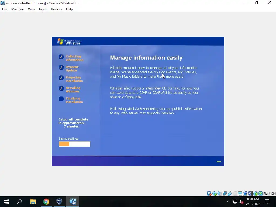This screenshot has width=276, height=207.
Task: Click the Dynamic Update step label
Action: pos(72,69)
